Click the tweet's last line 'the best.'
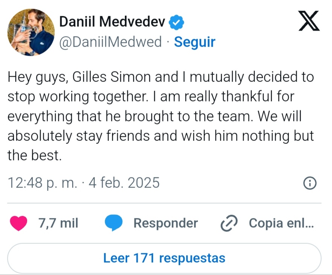The height and width of the screenshot is (275, 332). pyautogui.click(x=34, y=155)
